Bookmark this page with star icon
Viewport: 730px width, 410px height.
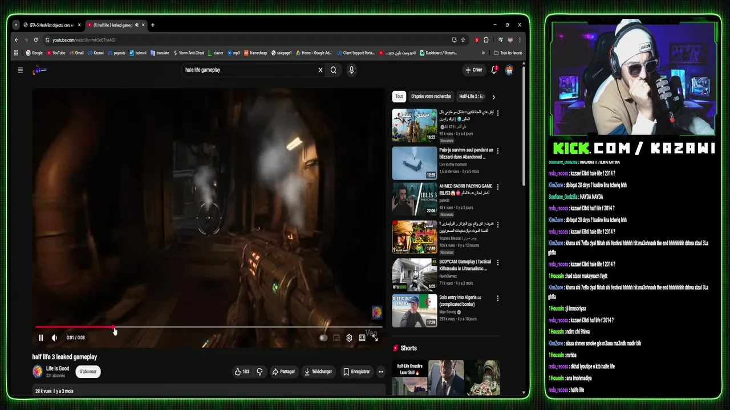463,40
